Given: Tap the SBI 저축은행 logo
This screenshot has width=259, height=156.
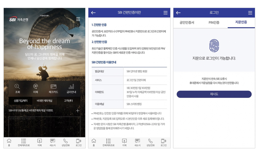Looking at the screenshot, I should tap(18, 19).
